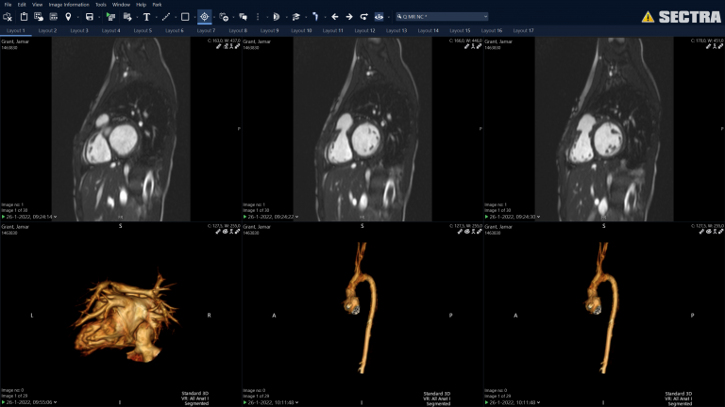The height and width of the screenshot is (407, 725).
Task: Select the line measurement tool
Action: [x=166, y=17]
